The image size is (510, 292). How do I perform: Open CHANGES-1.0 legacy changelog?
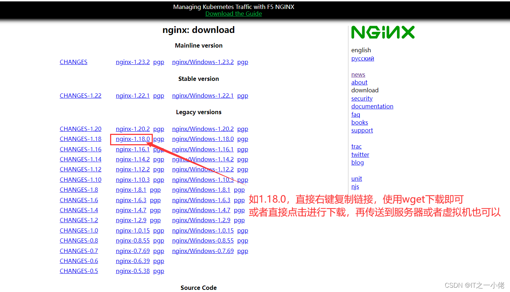click(x=79, y=230)
